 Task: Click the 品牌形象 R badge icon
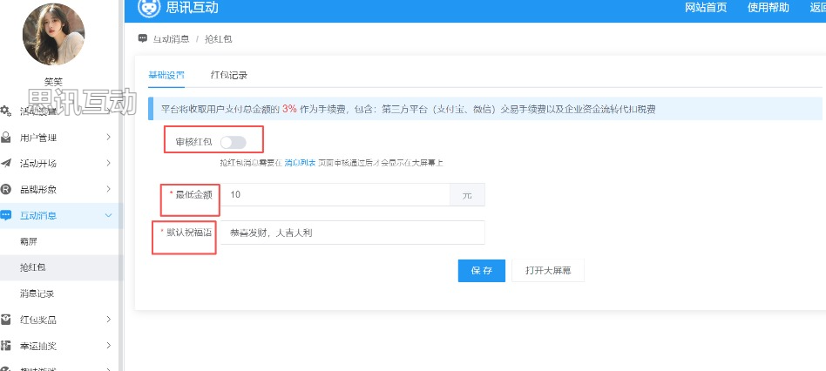coord(6,190)
